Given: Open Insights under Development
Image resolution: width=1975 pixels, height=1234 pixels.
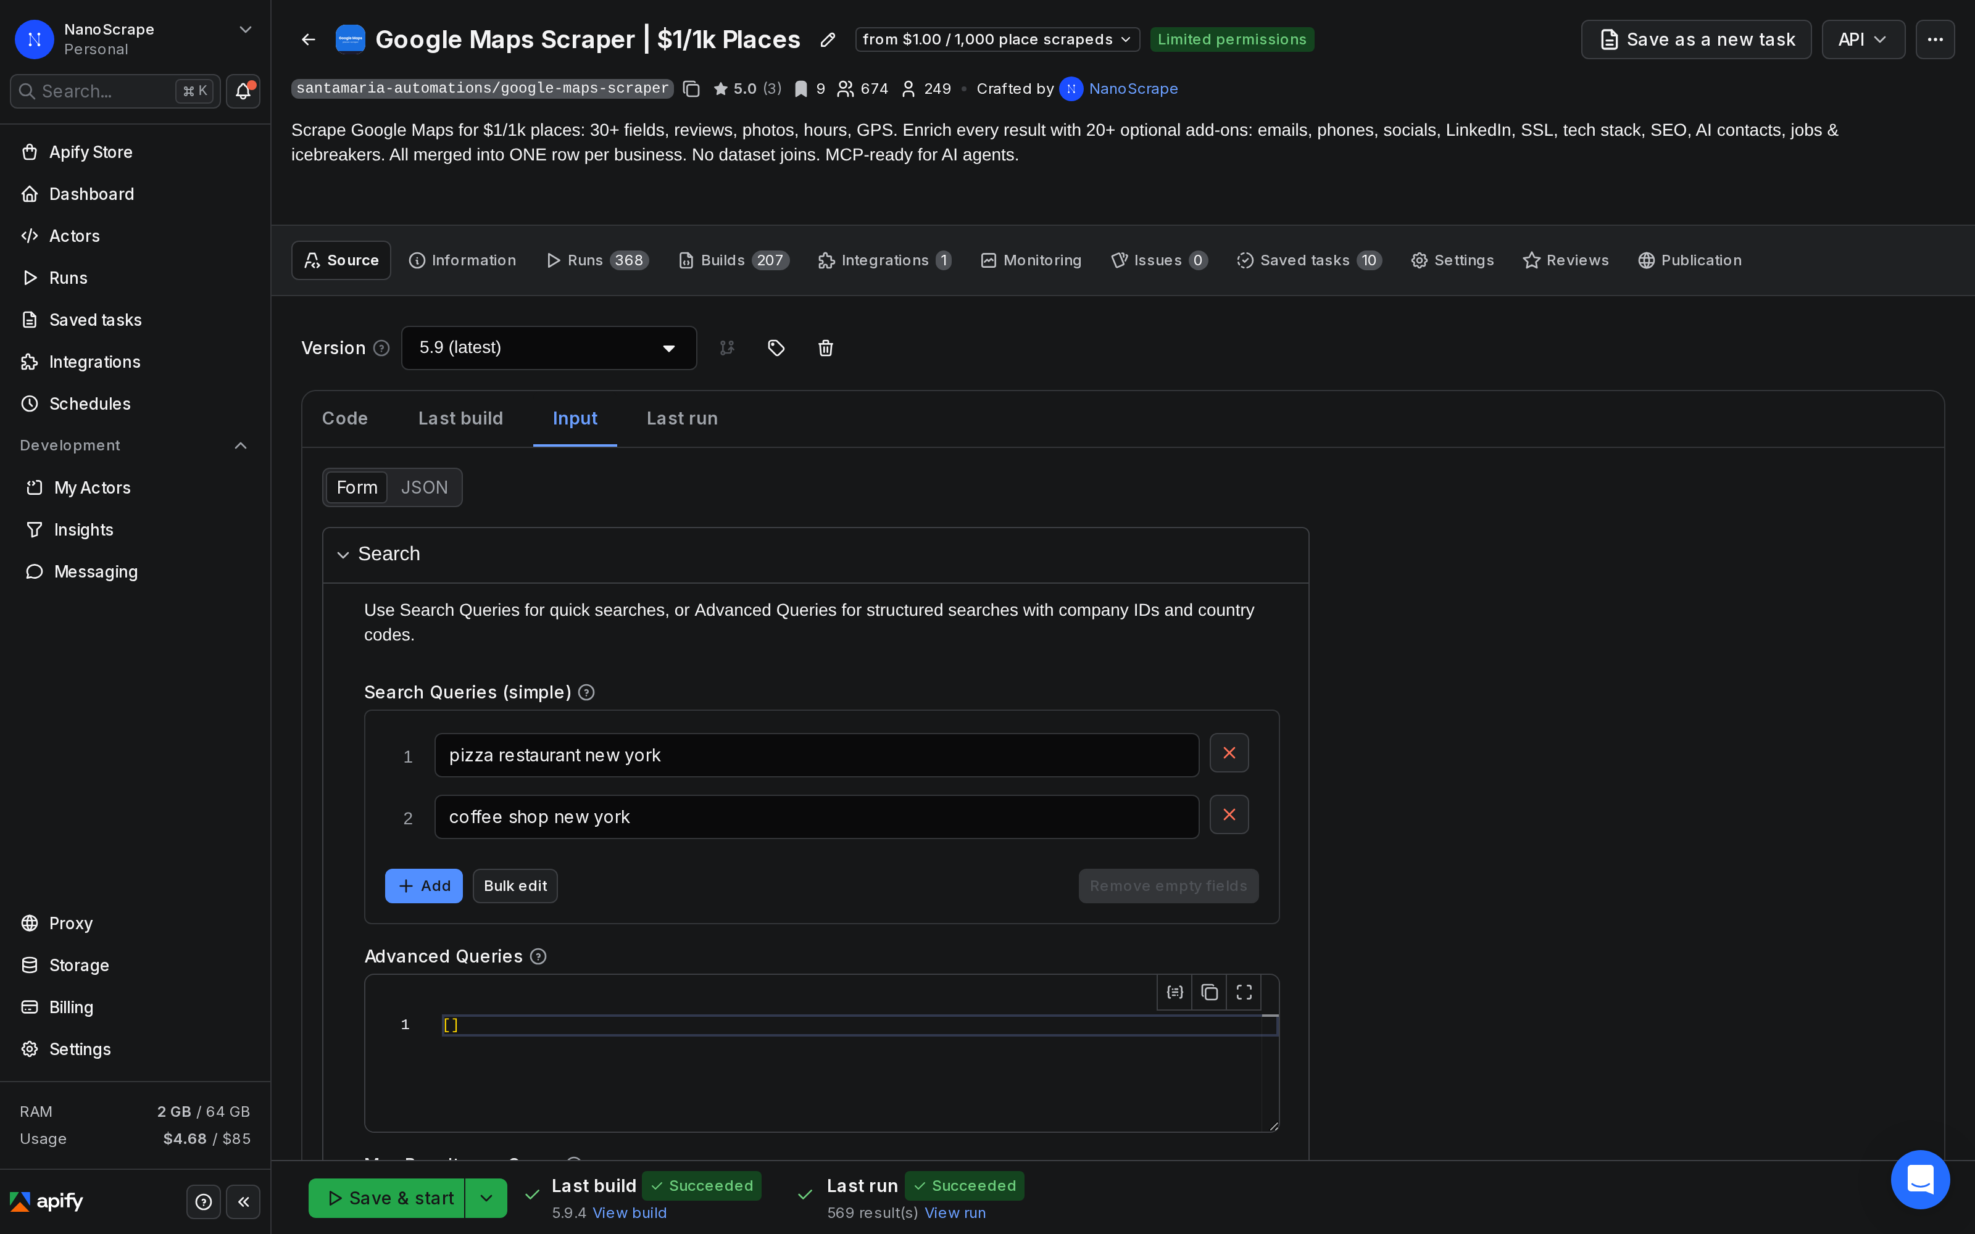Looking at the screenshot, I should [135, 529].
